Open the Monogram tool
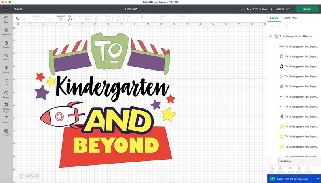The width and height of the screenshot is (321, 183). click(6, 132)
